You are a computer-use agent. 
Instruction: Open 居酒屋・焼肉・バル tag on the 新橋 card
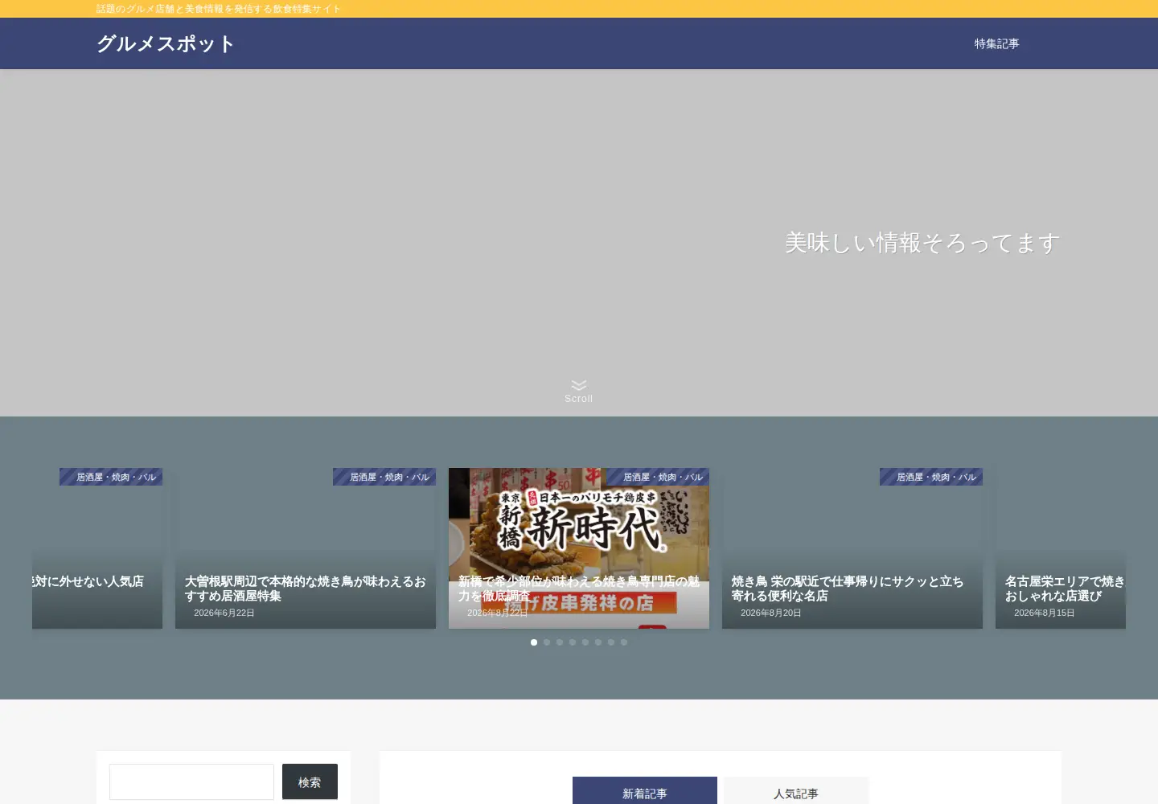658,477
